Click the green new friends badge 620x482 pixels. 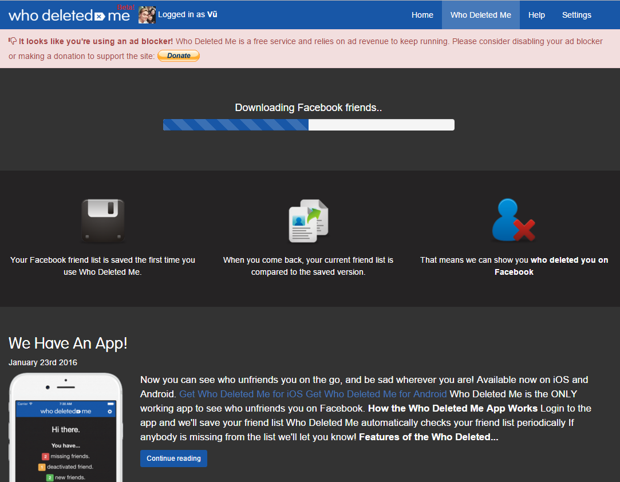point(50,477)
